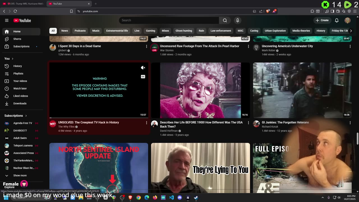The height and width of the screenshot is (202, 359).
Task: Open 'GI Junkies: The Forgotten Veterans' title
Action: tap(285, 122)
